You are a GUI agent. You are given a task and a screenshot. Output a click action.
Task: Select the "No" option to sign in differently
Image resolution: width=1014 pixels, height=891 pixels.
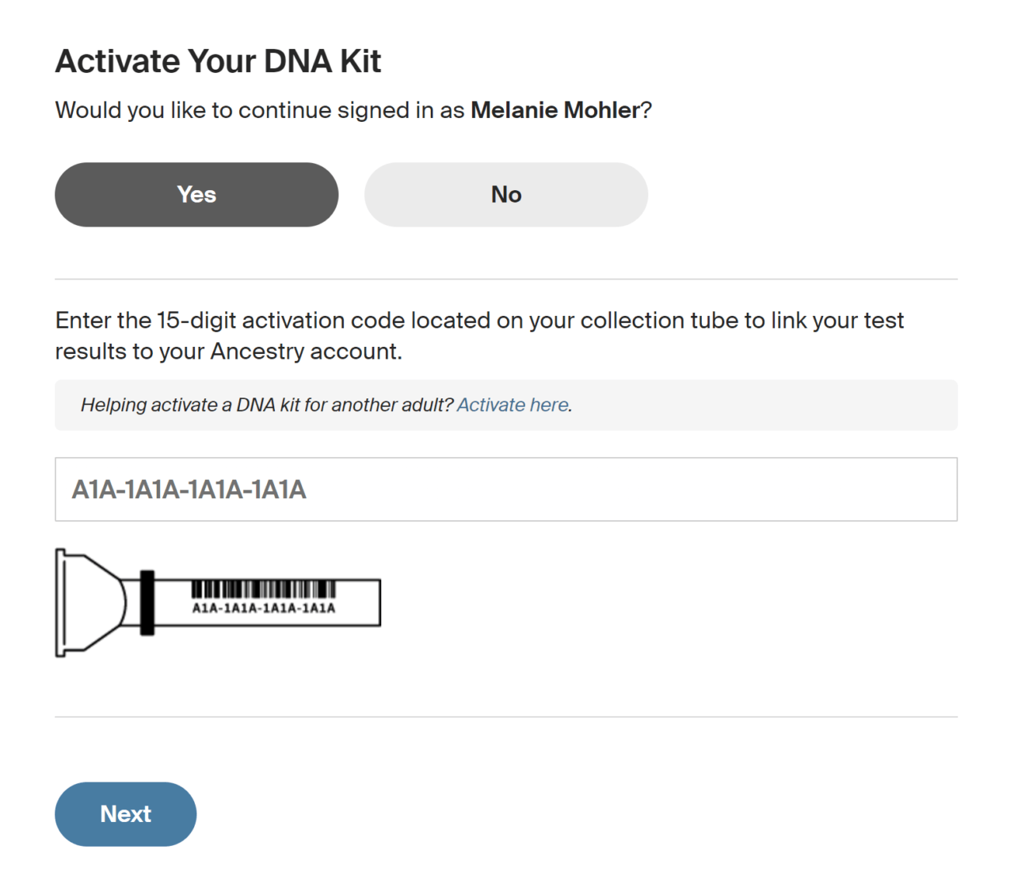[x=505, y=194]
